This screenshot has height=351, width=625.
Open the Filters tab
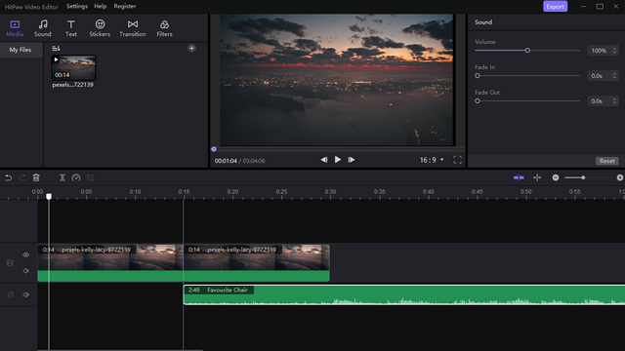pyautogui.click(x=164, y=28)
